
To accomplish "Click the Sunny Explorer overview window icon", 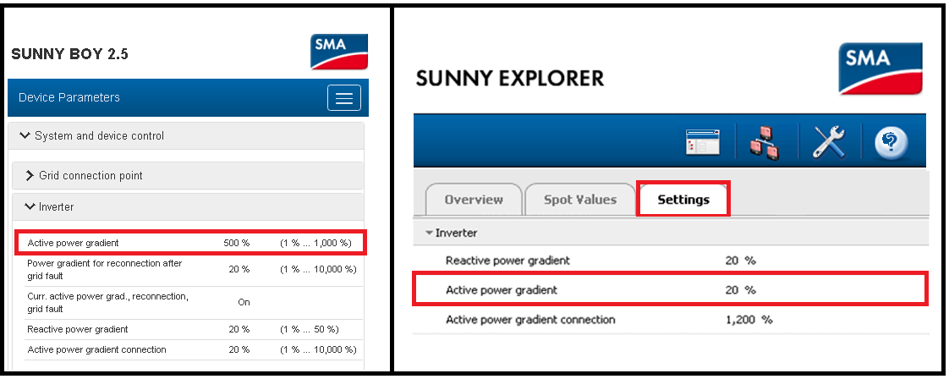I will 702,142.
